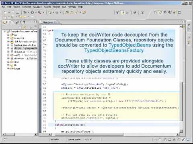
Task: Collapse the DocWriterDocumentumExample project node
Action: coord(4,31)
